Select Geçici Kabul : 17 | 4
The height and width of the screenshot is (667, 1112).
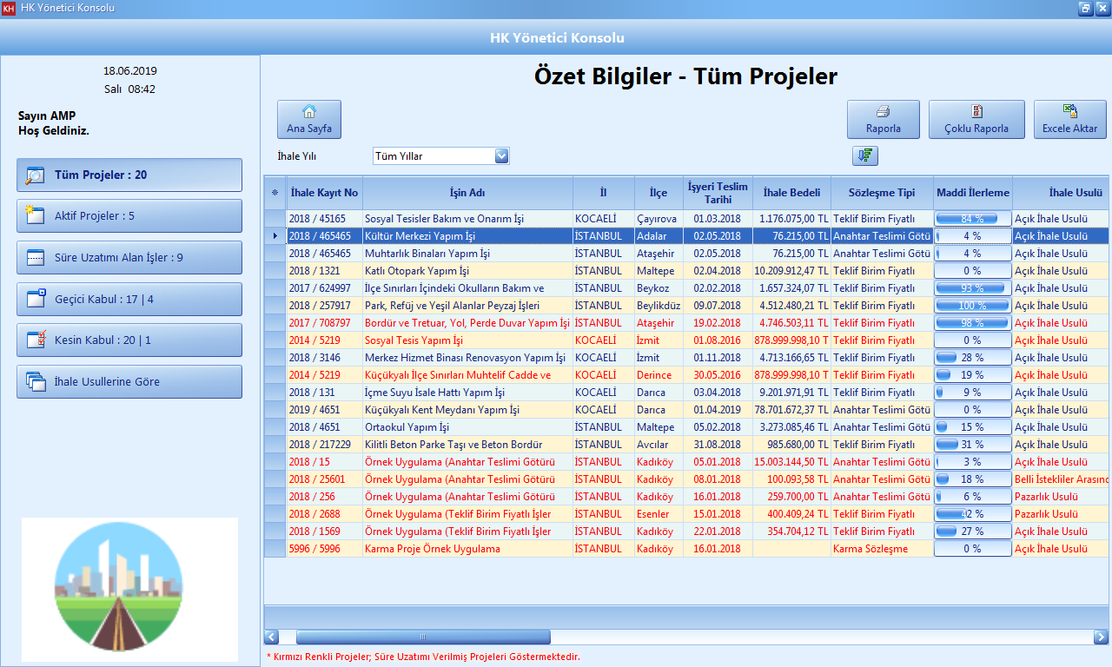click(129, 299)
